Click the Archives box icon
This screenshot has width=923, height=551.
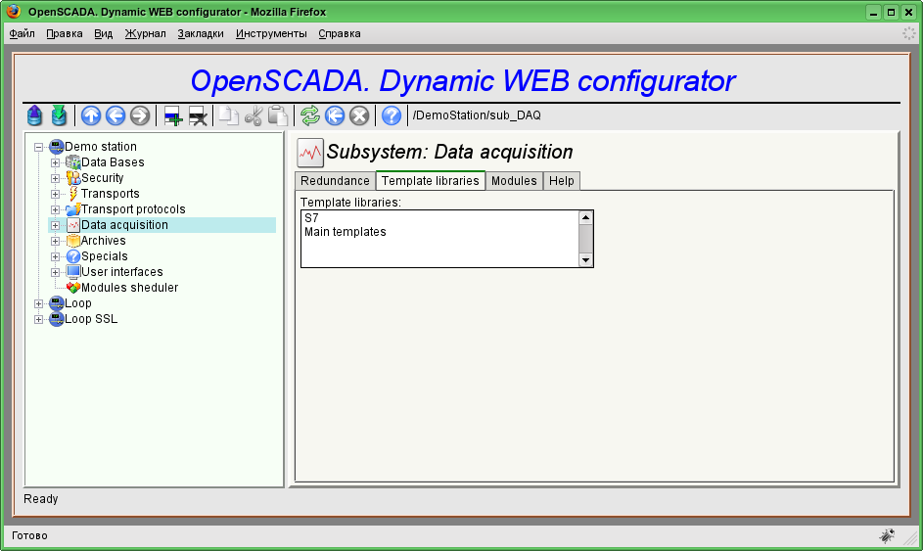[x=73, y=241]
